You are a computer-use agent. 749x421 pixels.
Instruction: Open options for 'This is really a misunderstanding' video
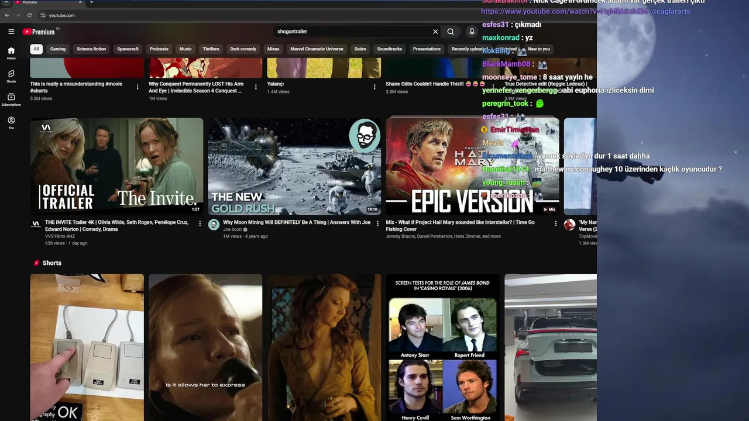coord(138,87)
